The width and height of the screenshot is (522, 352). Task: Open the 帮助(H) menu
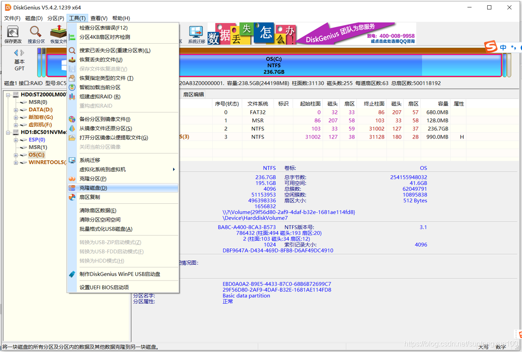[x=121, y=18]
